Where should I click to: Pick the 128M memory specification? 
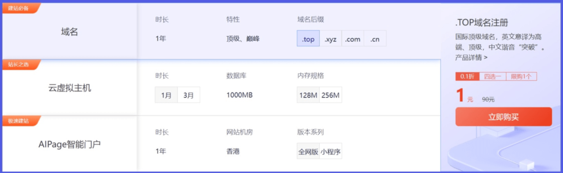[308, 95]
